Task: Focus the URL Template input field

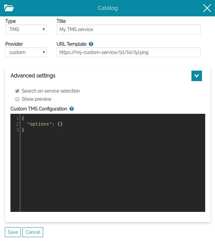Action: click(x=128, y=52)
